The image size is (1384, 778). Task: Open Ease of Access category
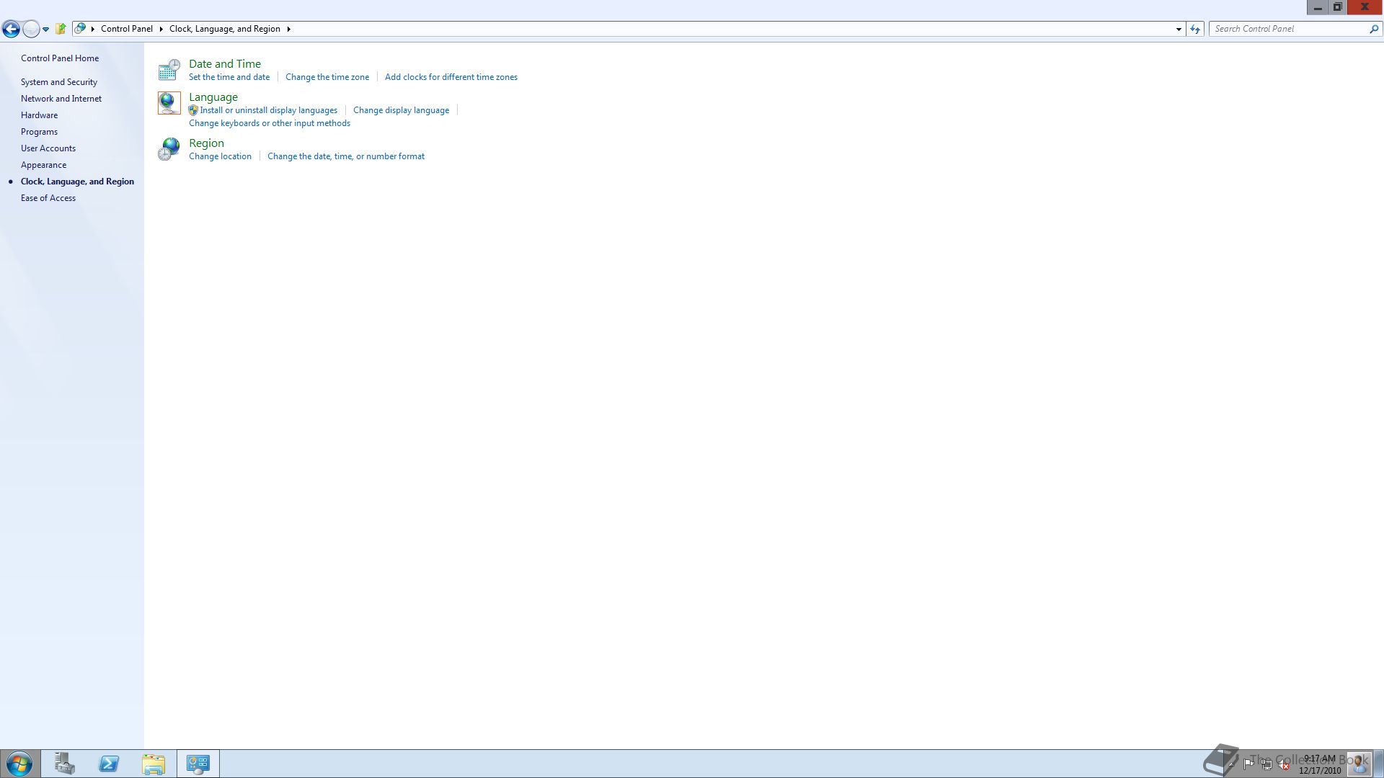point(48,198)
